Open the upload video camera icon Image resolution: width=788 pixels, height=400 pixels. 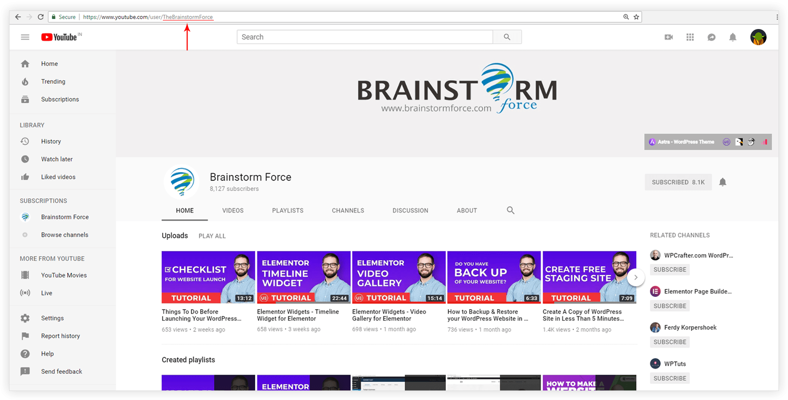[668, 37]
